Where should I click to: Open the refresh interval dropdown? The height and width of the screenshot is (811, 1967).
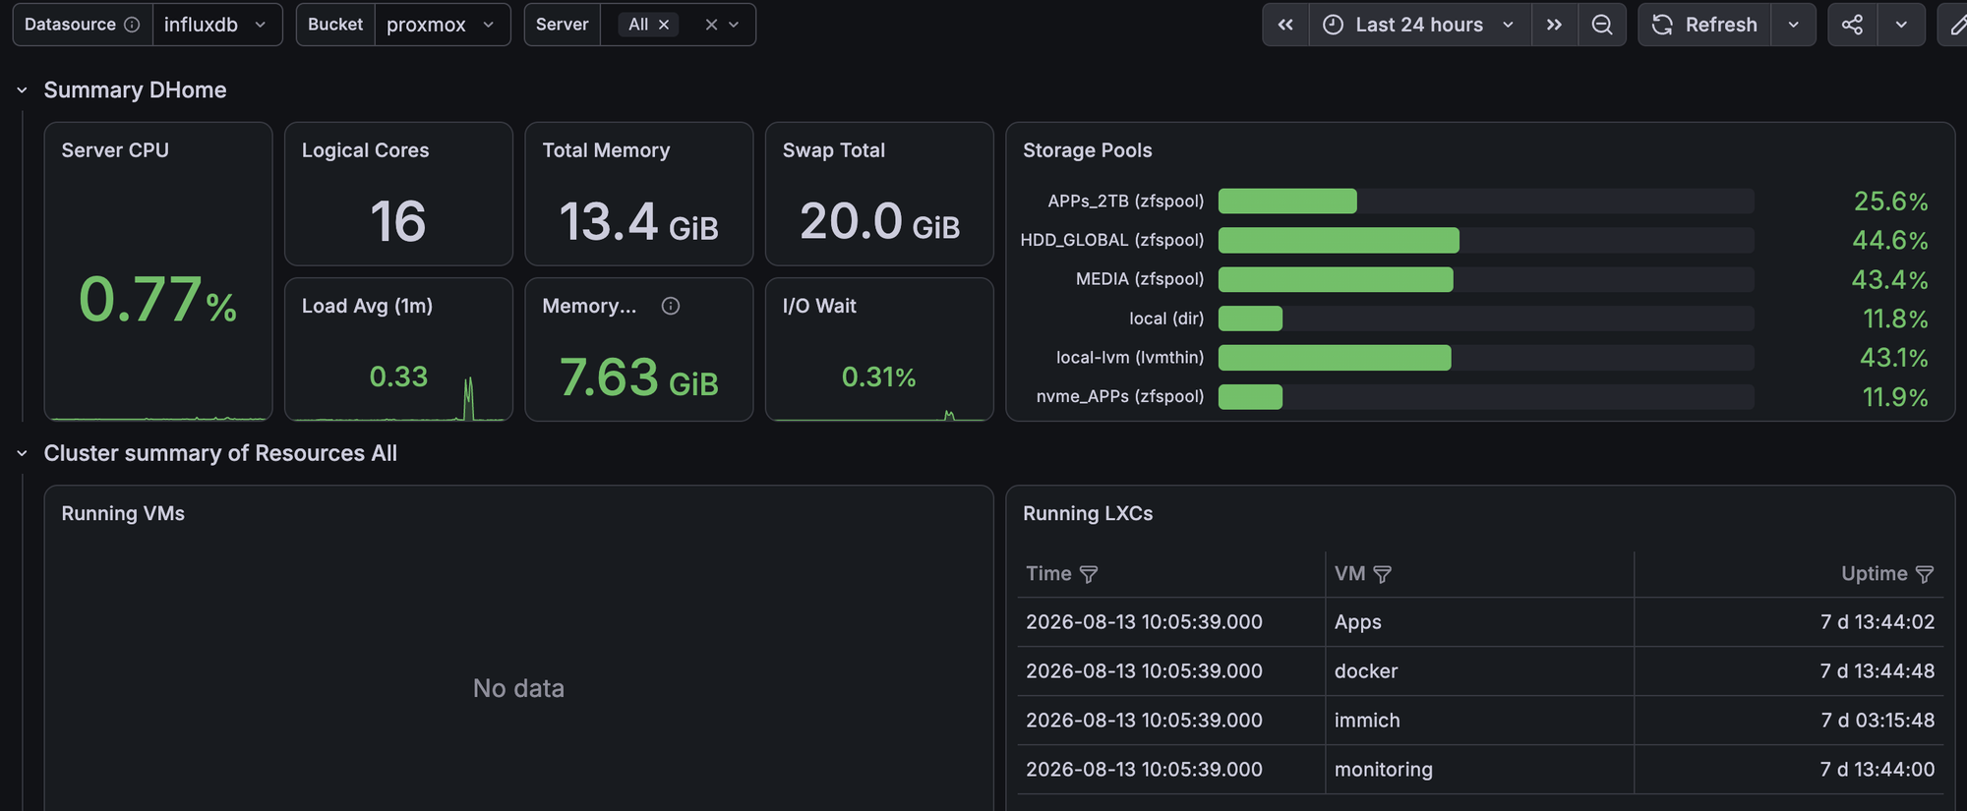[x=1794, y=25]
